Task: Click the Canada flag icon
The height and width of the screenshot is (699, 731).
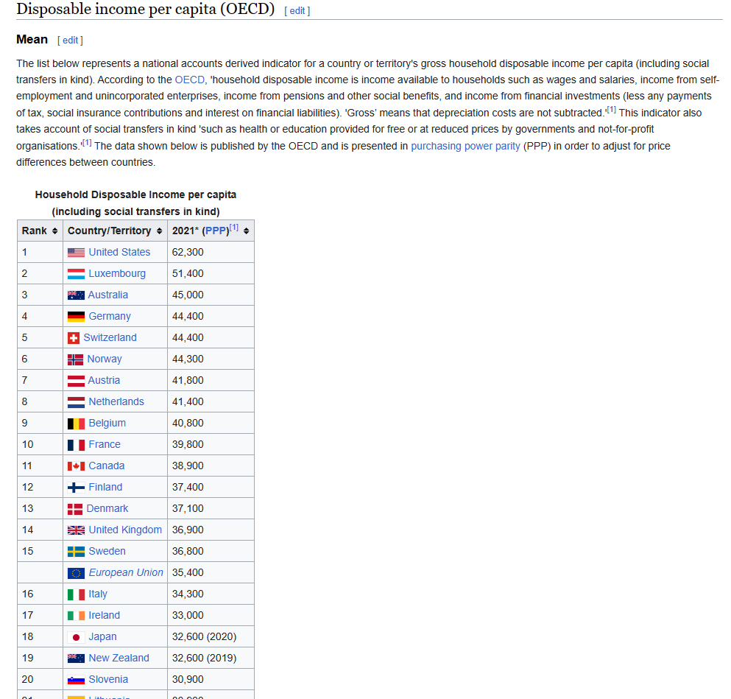Action: [x=76, y=466]
